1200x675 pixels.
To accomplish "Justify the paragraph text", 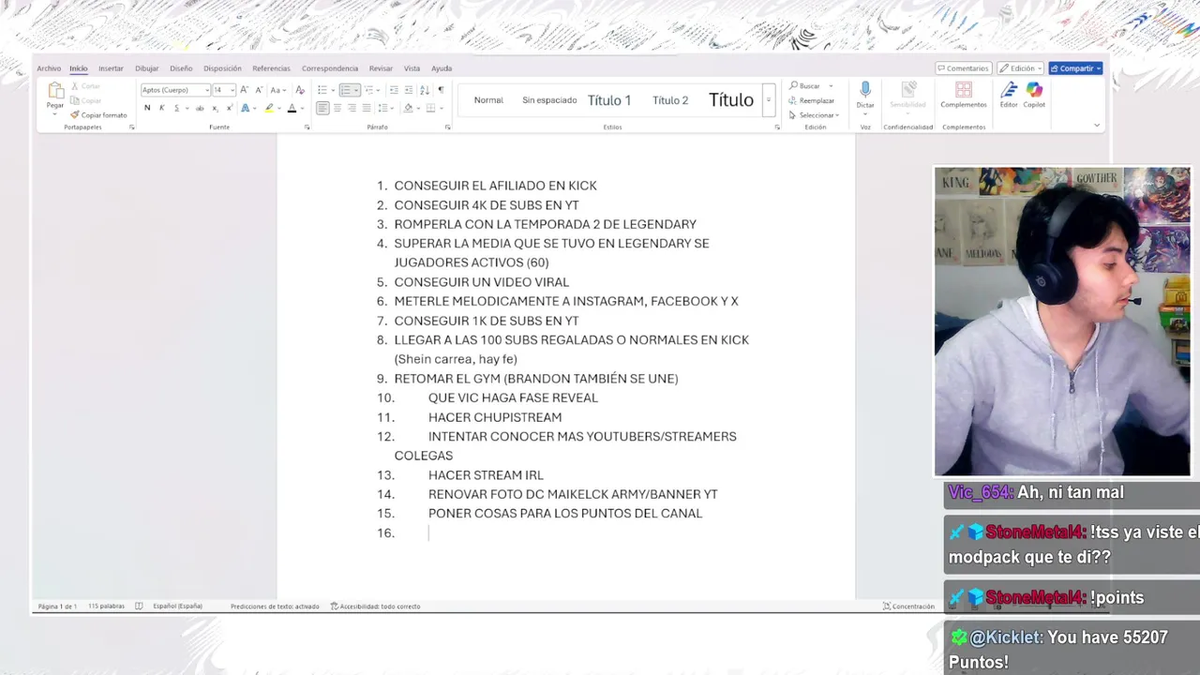I will point(367,108).
